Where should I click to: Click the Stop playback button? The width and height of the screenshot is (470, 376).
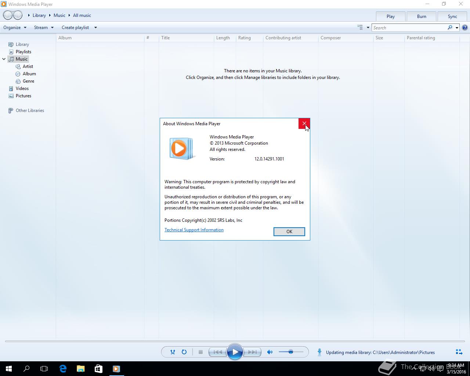pos(200,352)
